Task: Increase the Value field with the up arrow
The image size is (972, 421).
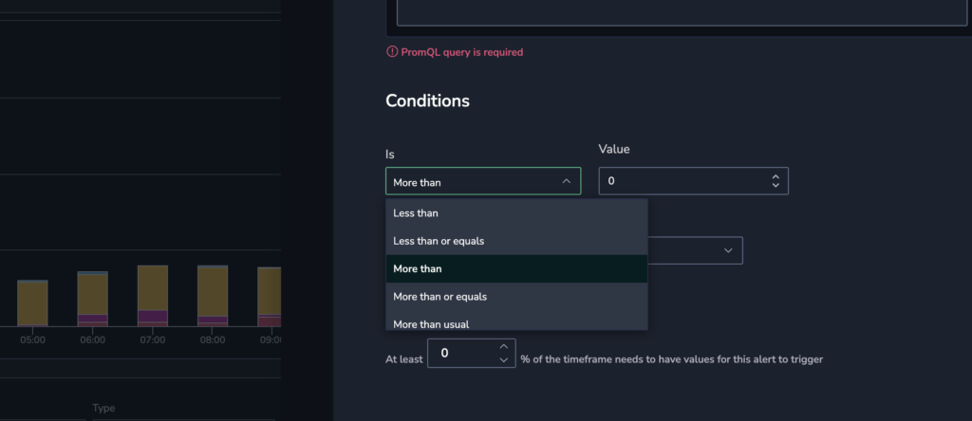Action: [776, 176]
